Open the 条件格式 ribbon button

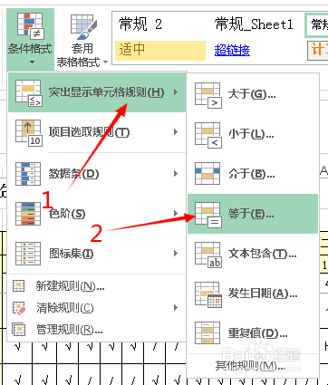(x=30, y=39)
